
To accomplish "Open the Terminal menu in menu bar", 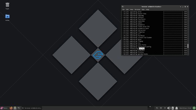I will click(x=137, y=9).
